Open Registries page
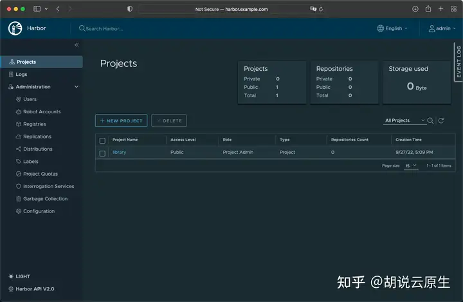 pos(34,124)
